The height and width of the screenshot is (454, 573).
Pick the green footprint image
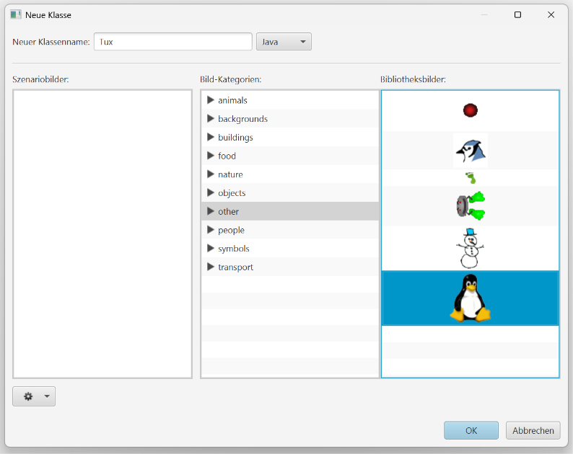(471, 178)
